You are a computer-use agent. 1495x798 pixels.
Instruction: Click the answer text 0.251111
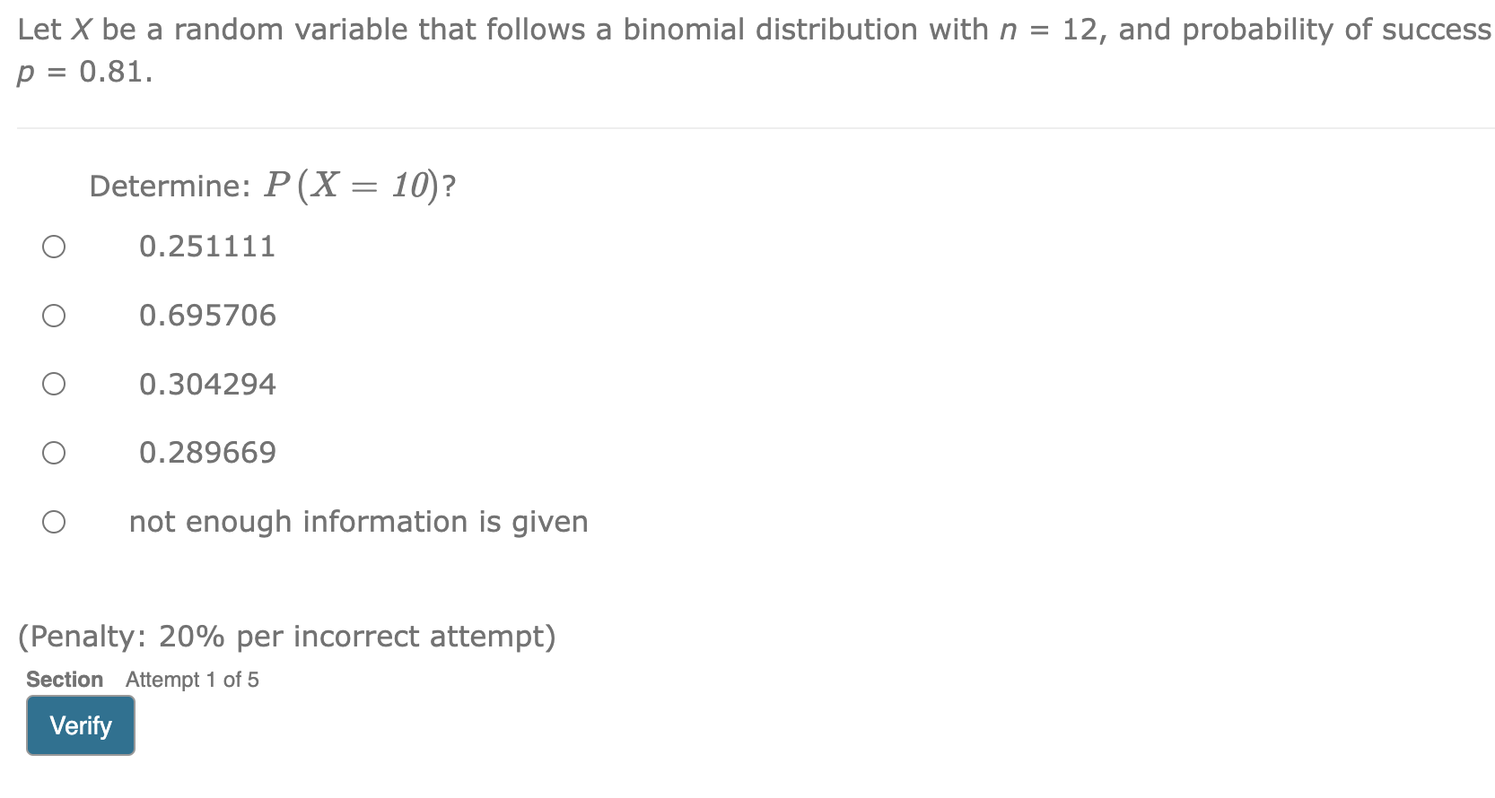coord(207,246)
